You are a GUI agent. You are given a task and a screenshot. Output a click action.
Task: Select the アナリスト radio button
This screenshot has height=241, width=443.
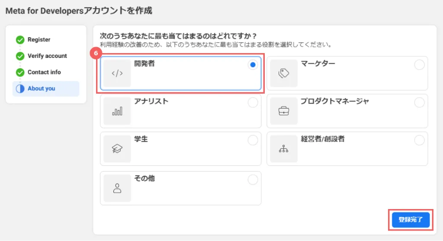tap(253, 103)
